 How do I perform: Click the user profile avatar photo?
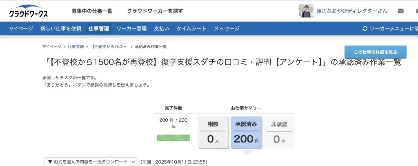point(306,11)
